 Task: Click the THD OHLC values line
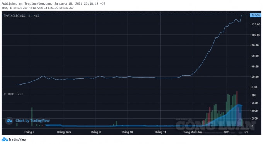point(38,8)
